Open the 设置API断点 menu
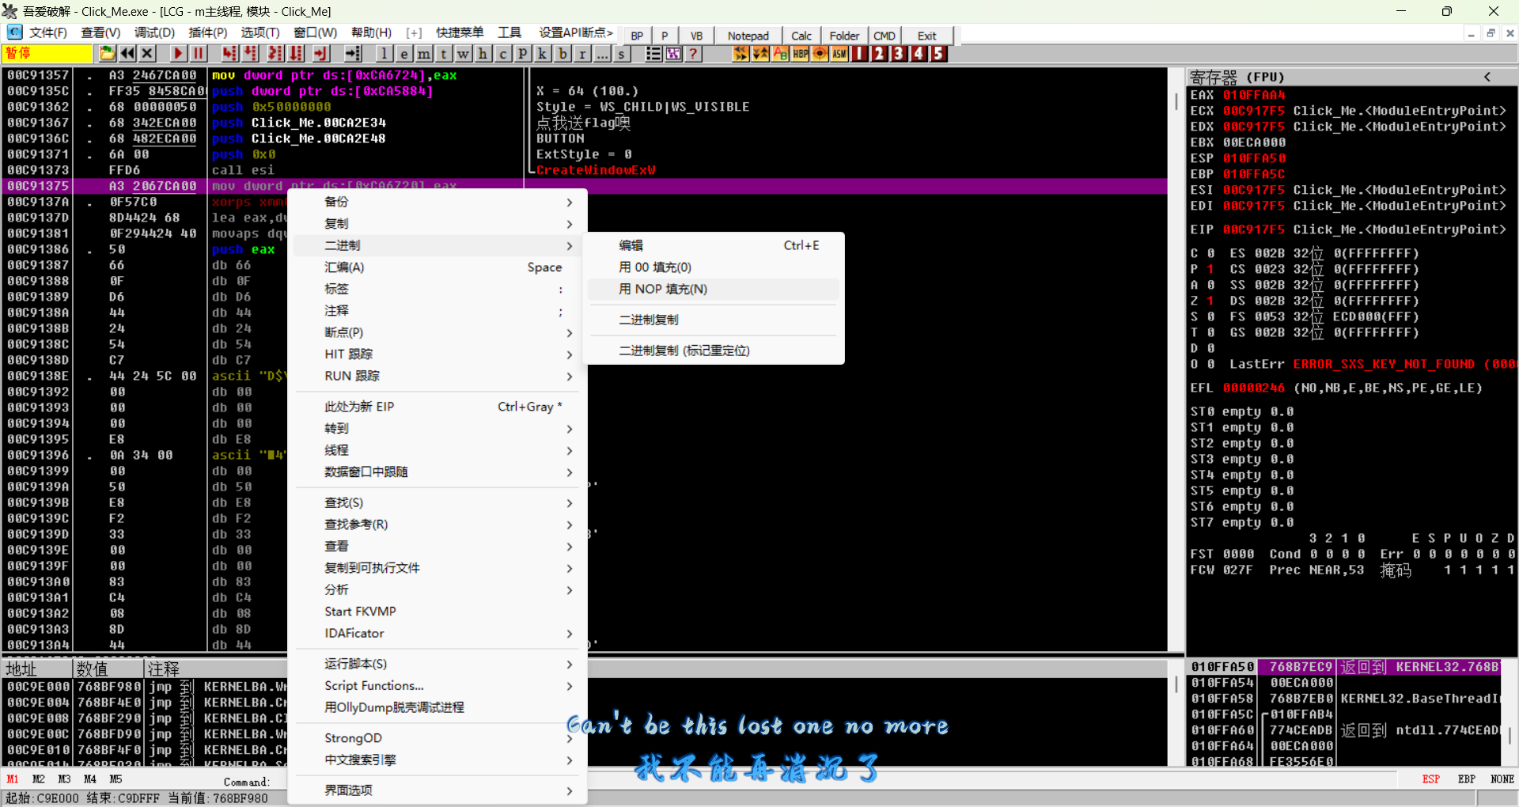The image size is (1519, 807). coord(576,32)
